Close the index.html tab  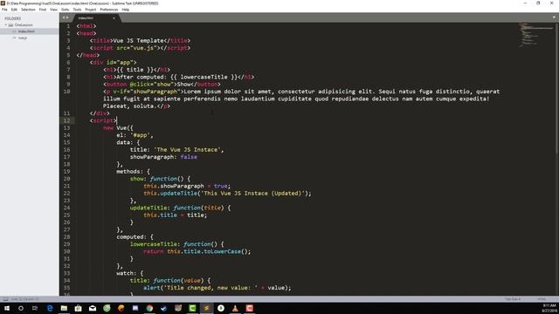point(114,17)
